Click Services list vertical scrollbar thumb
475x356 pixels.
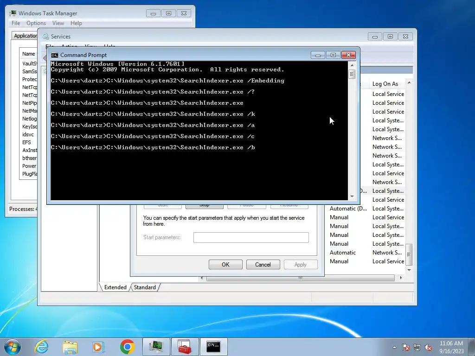(x=409, y=254)
